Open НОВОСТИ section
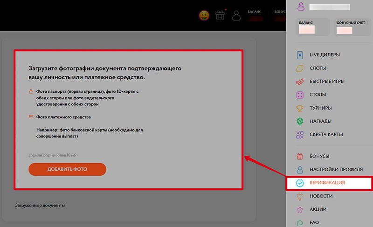The height and width of the screenshot is (227, 373). (321, 196)
